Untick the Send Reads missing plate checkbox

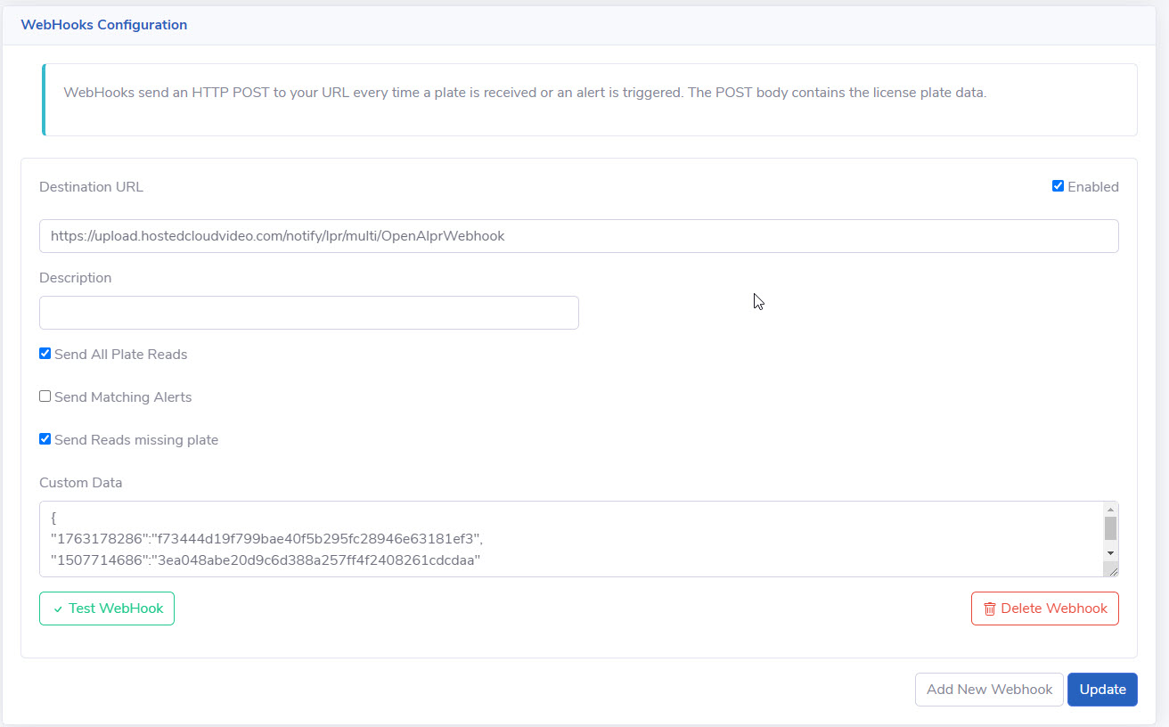[x=45, y=439]
